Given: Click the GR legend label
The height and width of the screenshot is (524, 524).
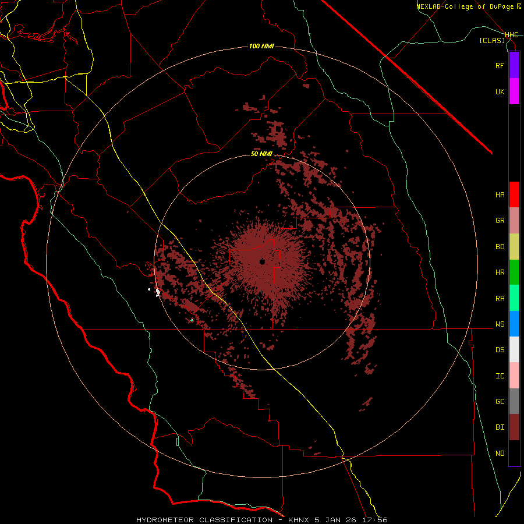Looking at the screenshot, I should pos(500,221).
